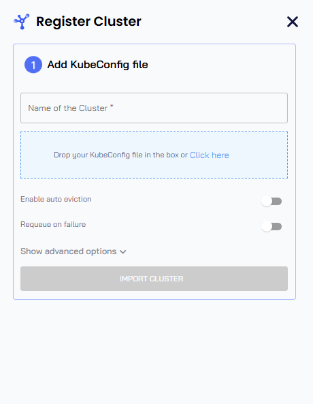Expand Show advanced options
The height and width of the screenshot is (404, 313).
pyautogui.click(x=73, y=251)
